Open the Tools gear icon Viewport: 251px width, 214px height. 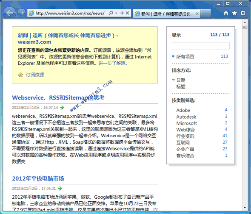point(242,13)
